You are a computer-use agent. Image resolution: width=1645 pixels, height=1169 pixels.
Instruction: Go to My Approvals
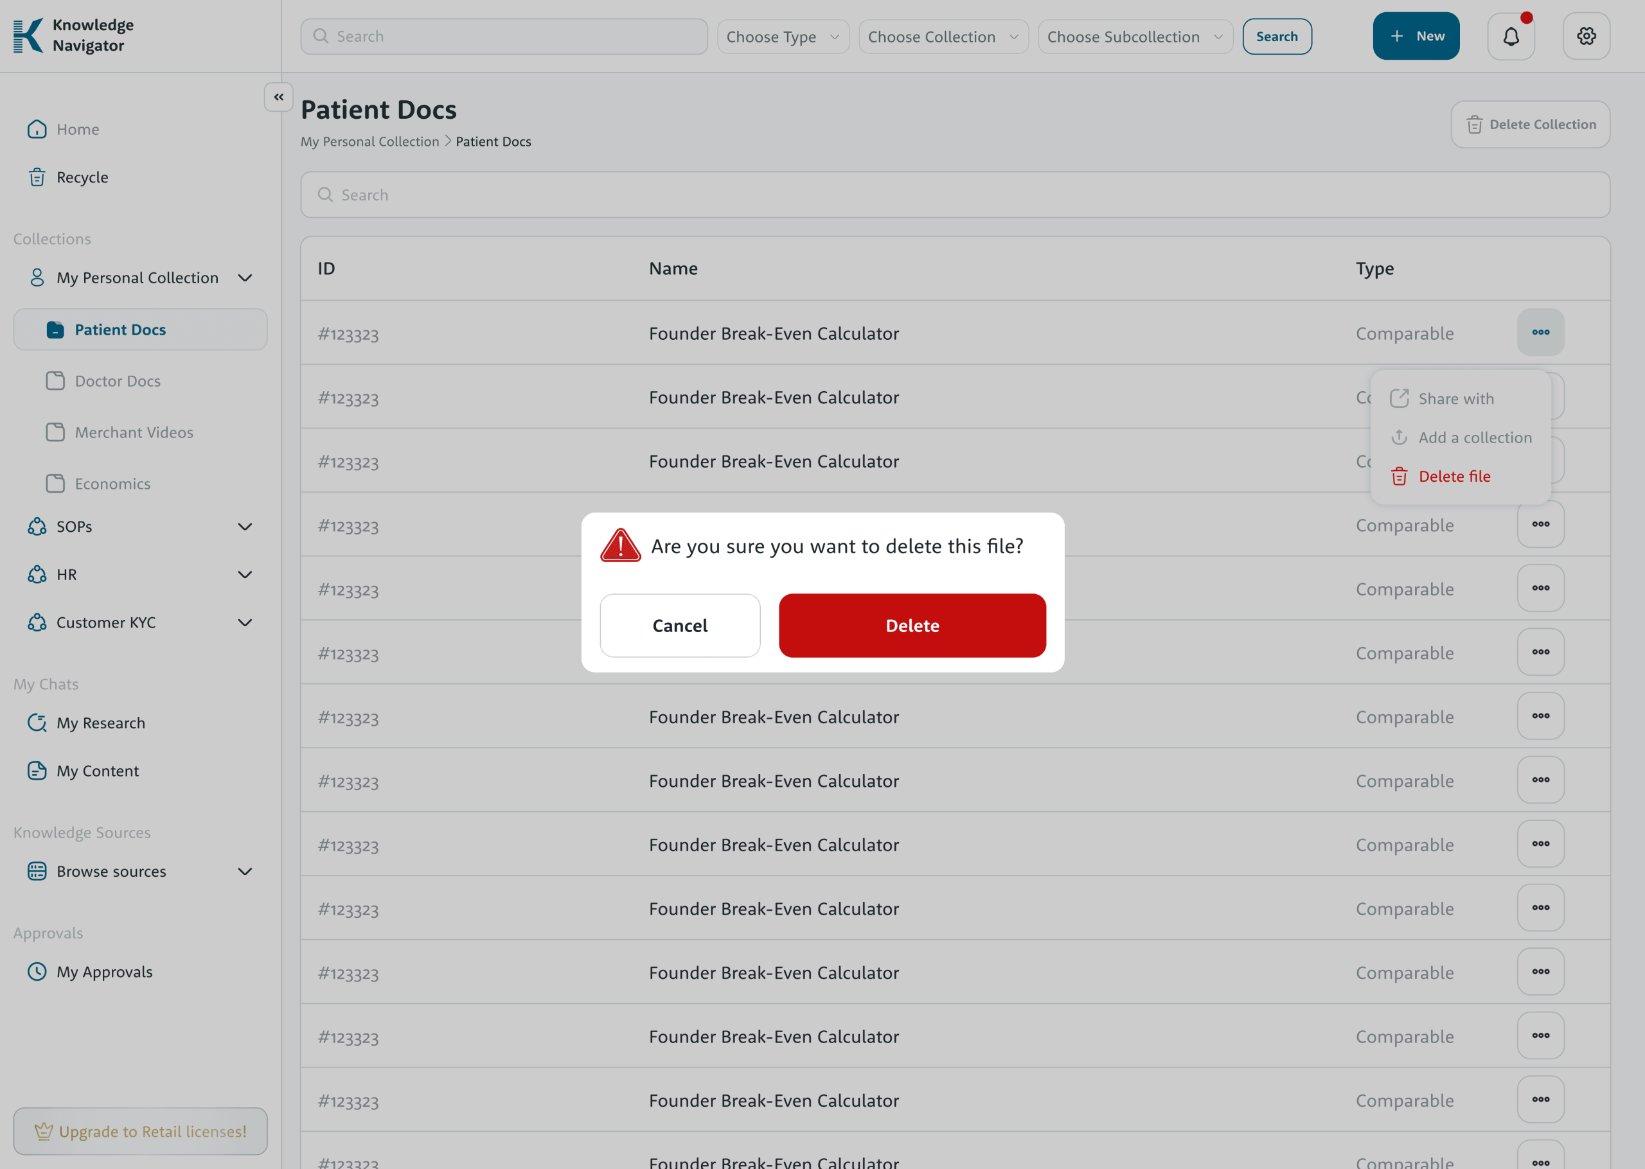104,972
